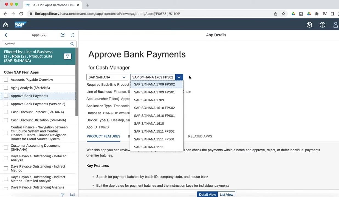This screenshot has width=339, height=197.
Task: Tick checkbox for Accounts Payable Overview
Action: pos(6,80)
